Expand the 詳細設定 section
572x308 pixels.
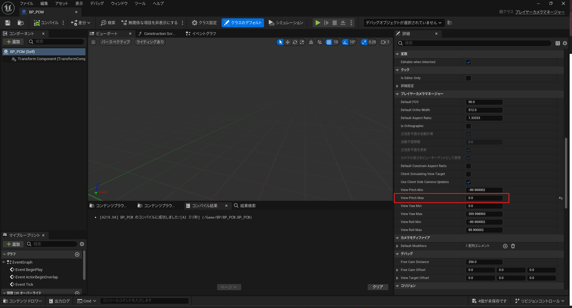pos(397,86)
